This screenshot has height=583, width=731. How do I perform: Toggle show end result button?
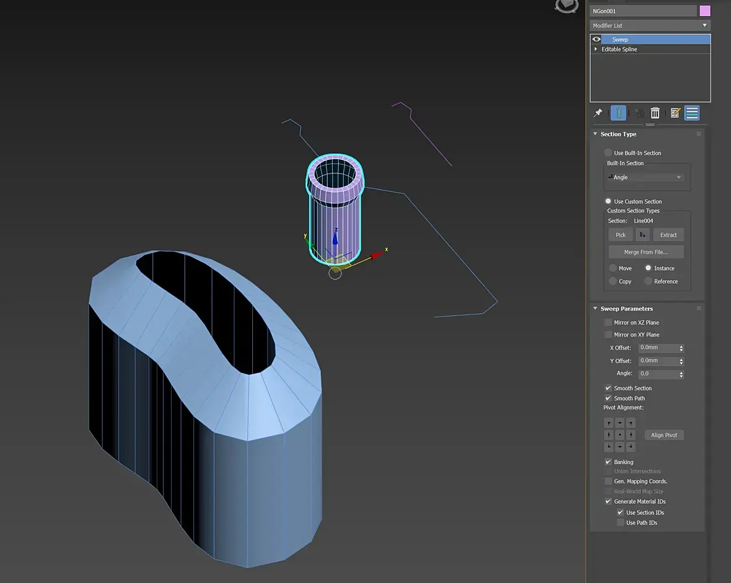[x=618, y=113]
